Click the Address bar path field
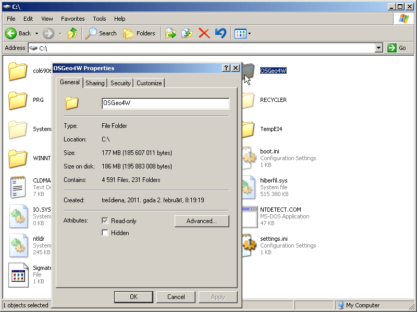Image resolution: width=417 pixels, height=312 pixels. (202, 48)
